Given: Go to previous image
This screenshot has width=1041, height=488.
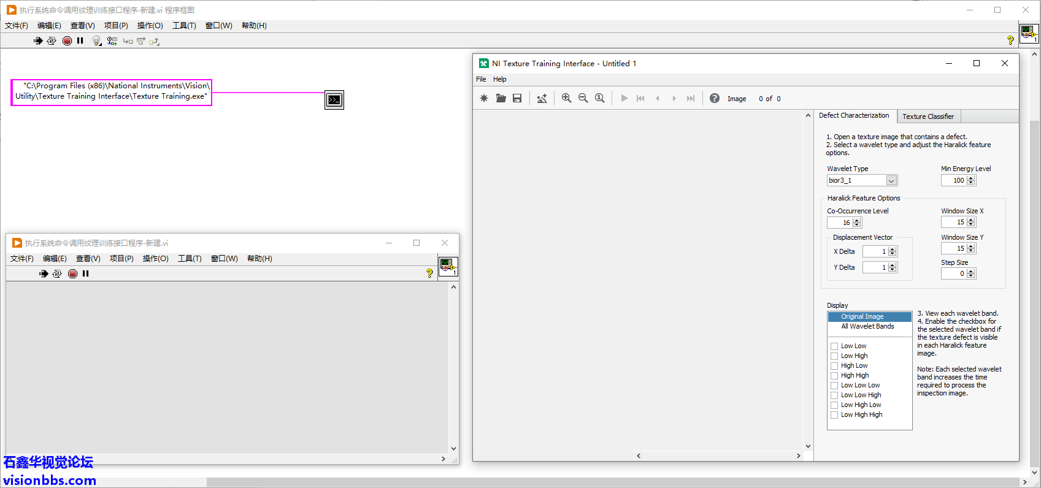Looking at the screenshot, I should click(658, 98).
